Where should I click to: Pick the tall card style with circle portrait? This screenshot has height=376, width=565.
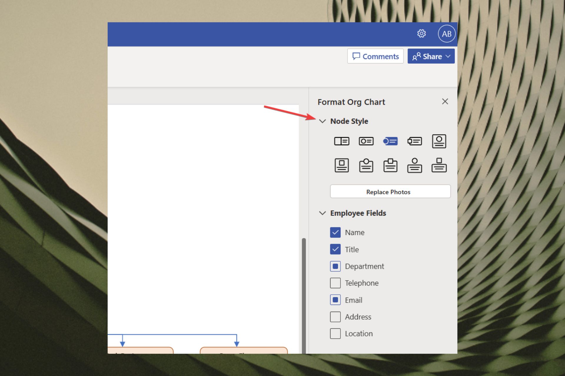click(x=439, y=141)
